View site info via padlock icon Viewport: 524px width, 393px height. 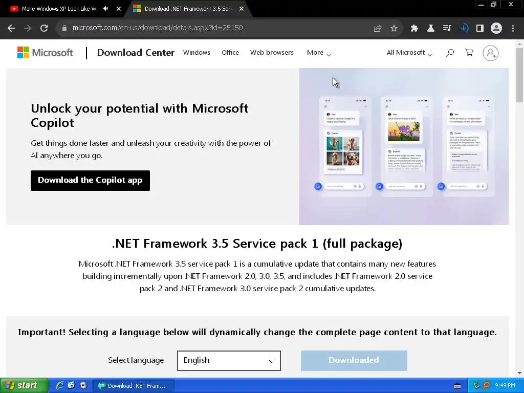64,28
